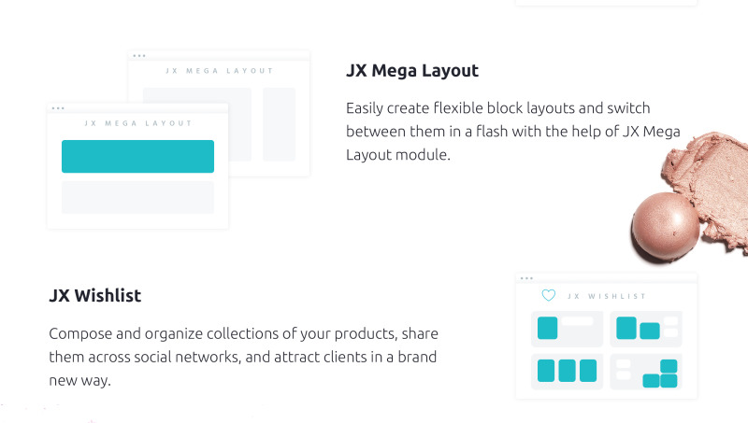The image size is (748, 423).
Task: Select wishlist tile with stacked teal squares
Action: point(646,371)
